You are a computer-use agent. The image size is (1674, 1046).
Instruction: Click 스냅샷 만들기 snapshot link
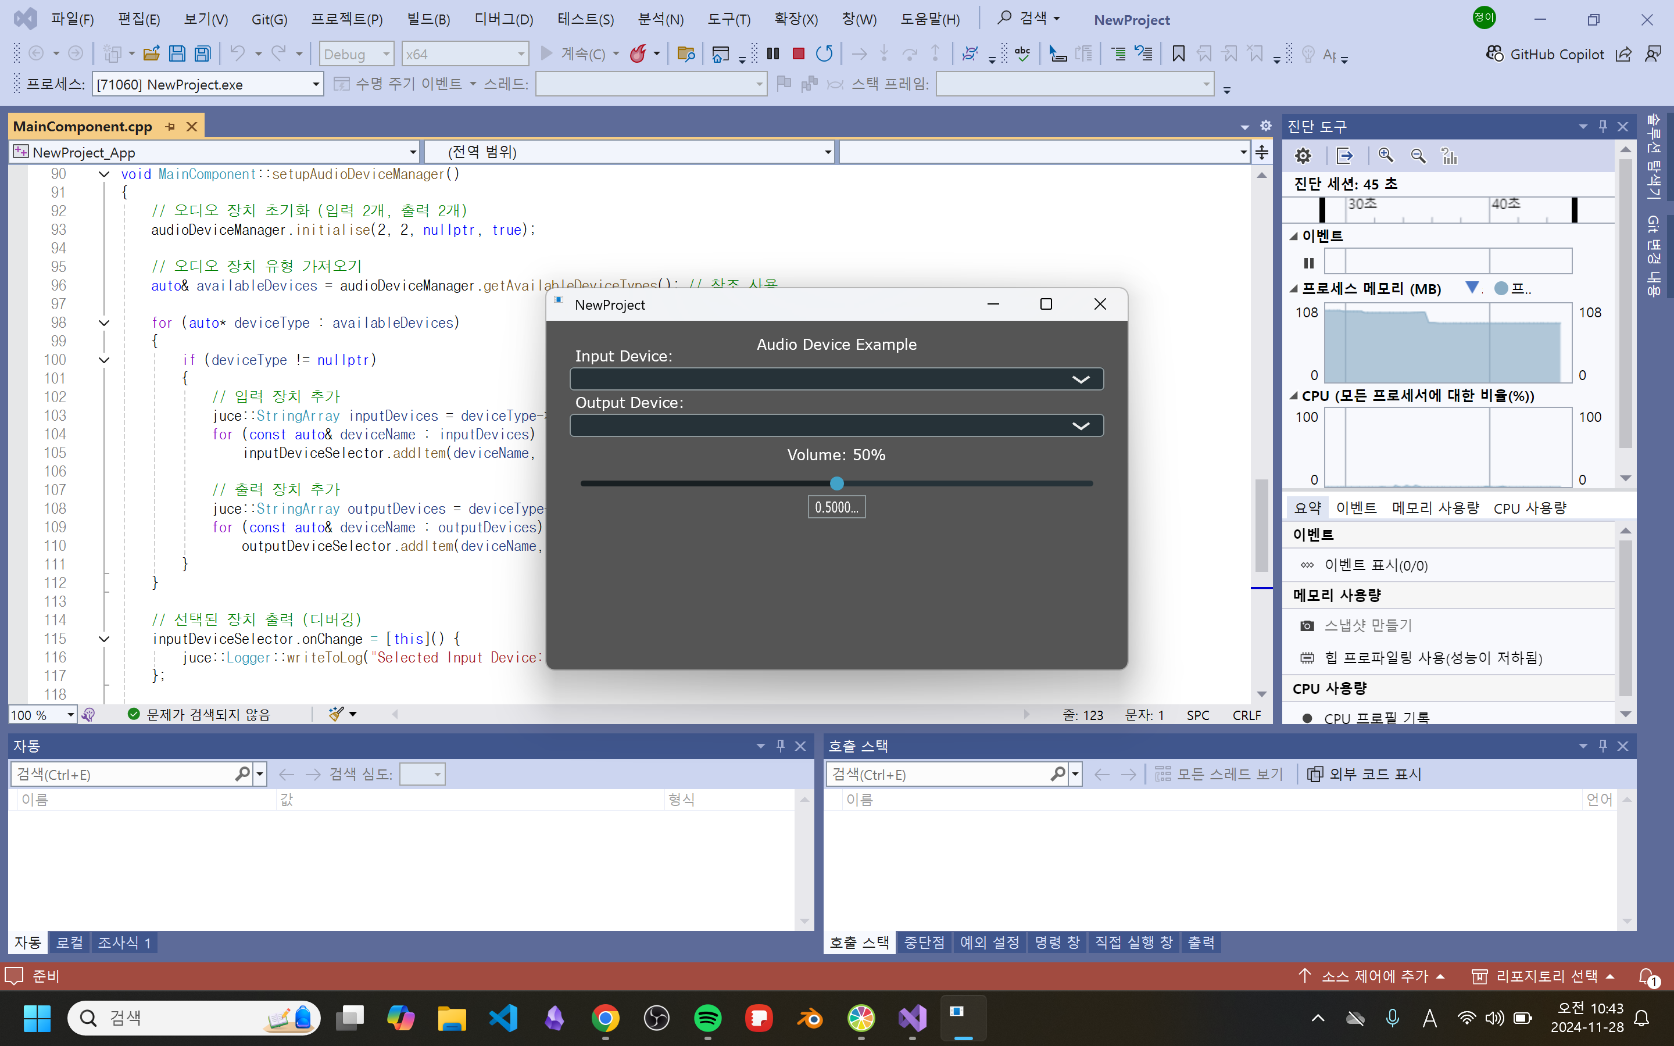point(1367,625)
